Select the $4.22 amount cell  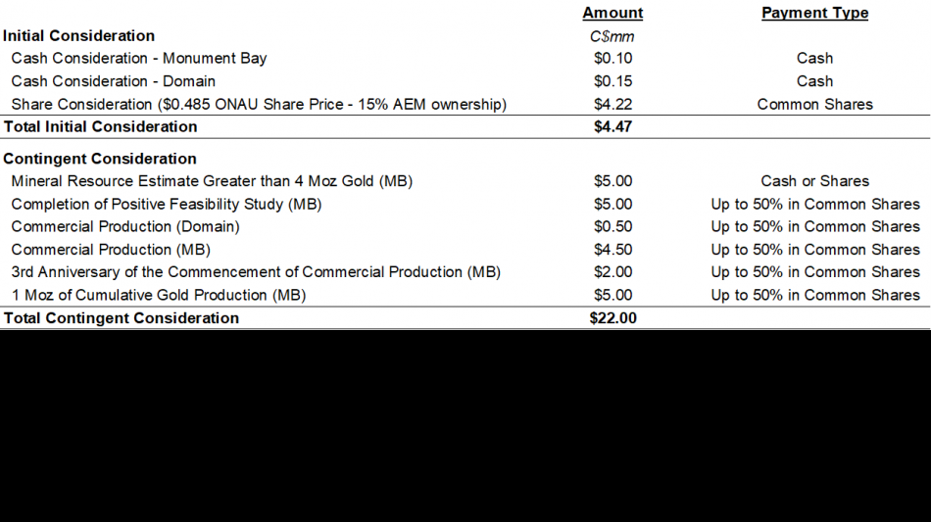click(612, 104)
